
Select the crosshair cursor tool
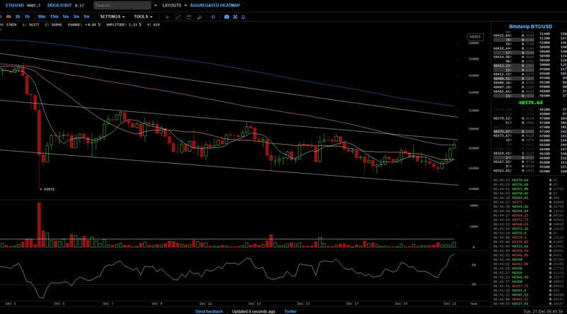pos(167,17)
